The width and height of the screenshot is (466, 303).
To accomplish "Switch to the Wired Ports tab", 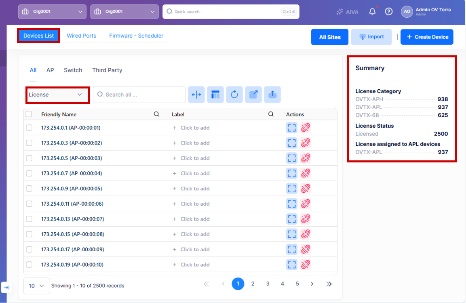I will click(81, 36).
